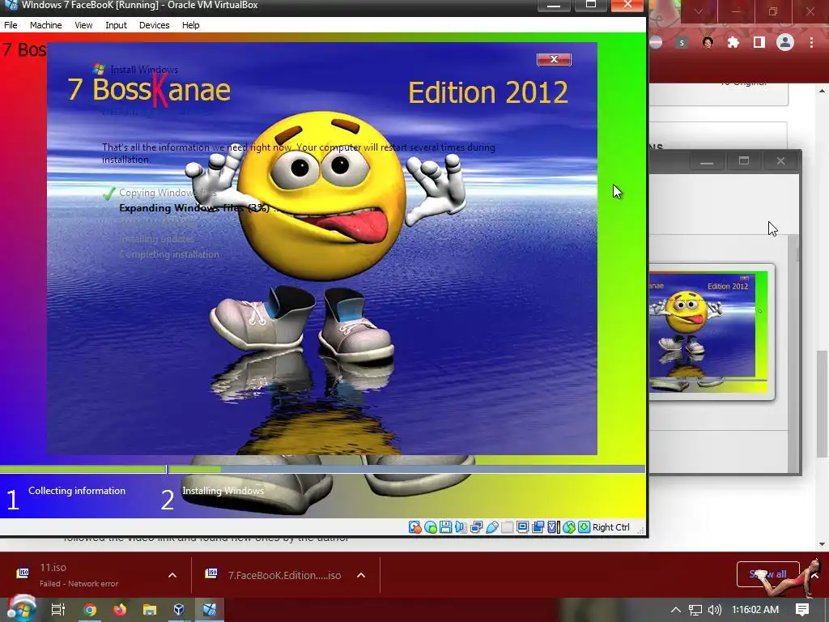Click the Chrome page scrollbar up arrow

(x=823, y=91)
